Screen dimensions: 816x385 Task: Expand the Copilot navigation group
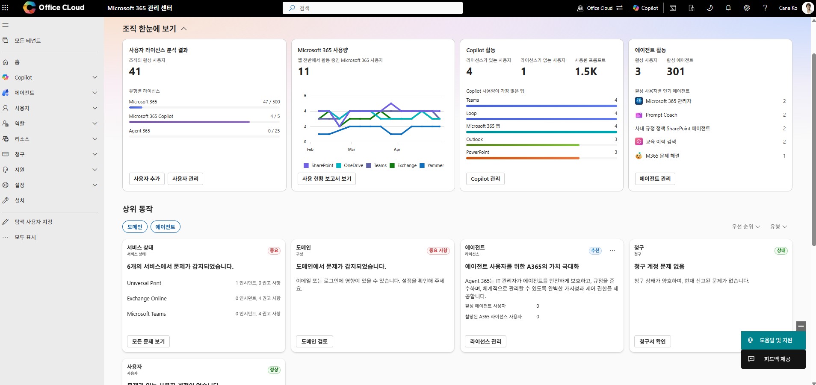95,77
